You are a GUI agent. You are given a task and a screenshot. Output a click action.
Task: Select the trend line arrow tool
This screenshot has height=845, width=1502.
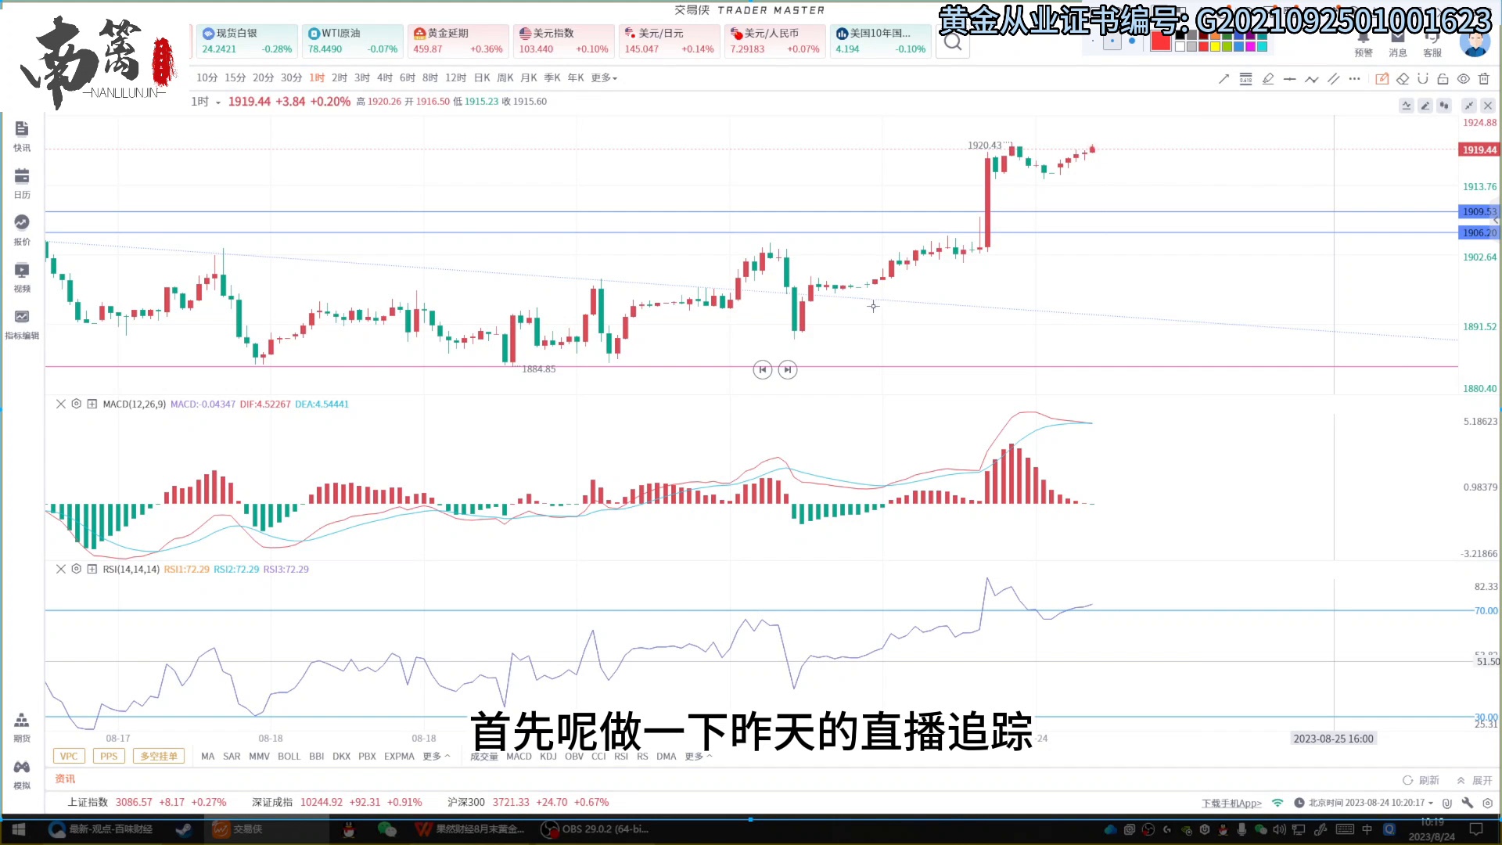coord(1224,78)
